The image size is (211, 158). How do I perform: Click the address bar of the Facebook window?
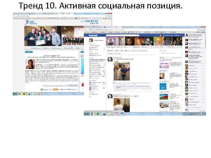(144, 30)
